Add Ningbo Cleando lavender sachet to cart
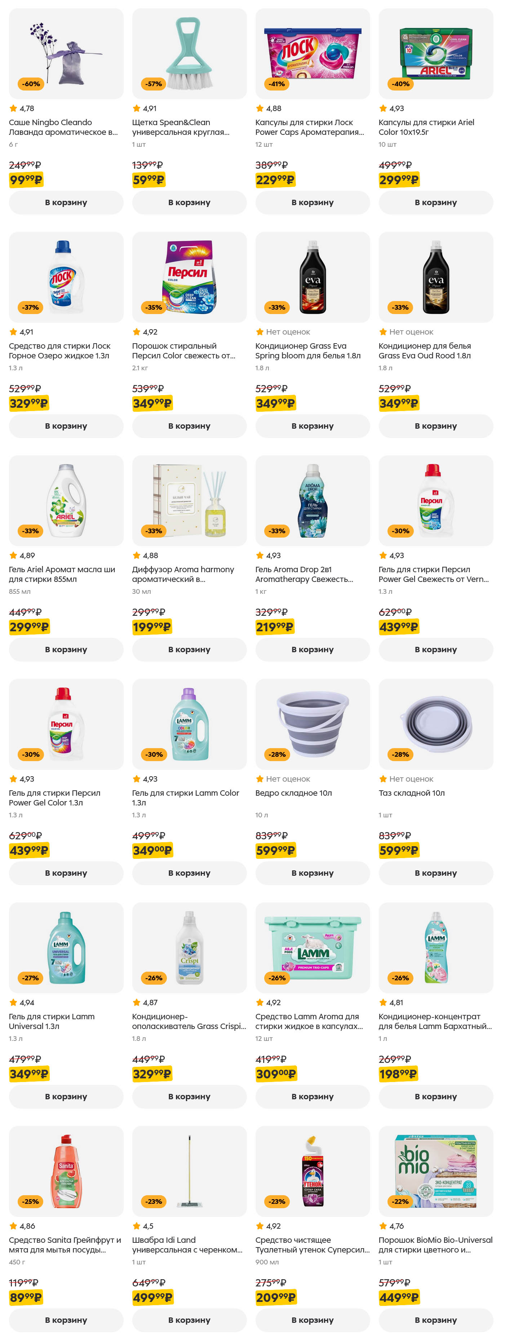This screenshot has height=1334, width=514. [66, 203]
